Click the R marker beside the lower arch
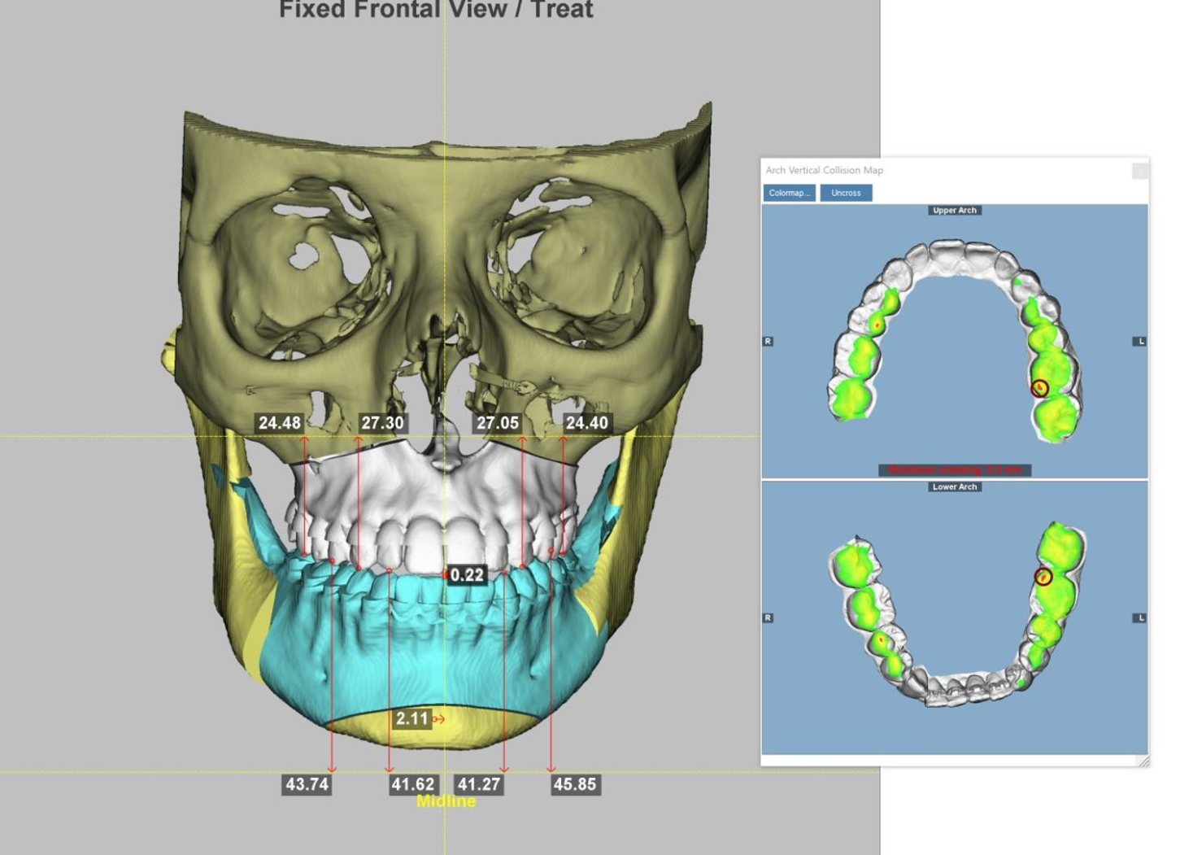 tap(768, 617)
